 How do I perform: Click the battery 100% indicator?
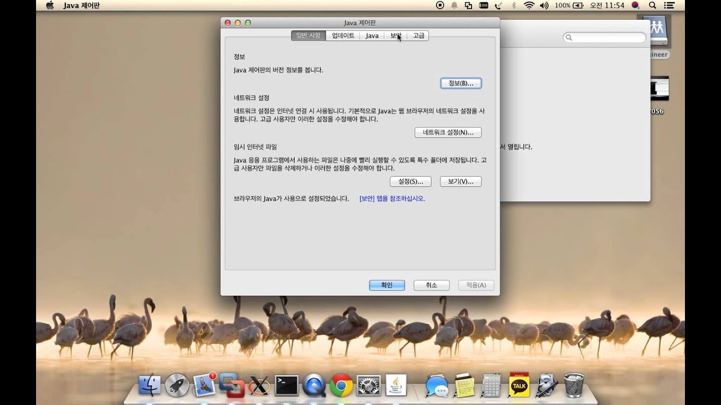[x=570, y=5]
